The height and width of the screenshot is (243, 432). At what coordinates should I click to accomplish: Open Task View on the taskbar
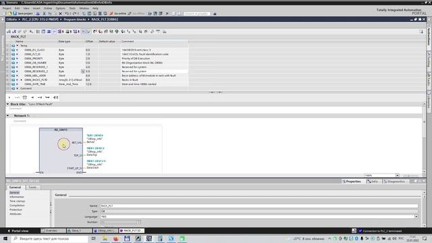click(x=94, y=238)
